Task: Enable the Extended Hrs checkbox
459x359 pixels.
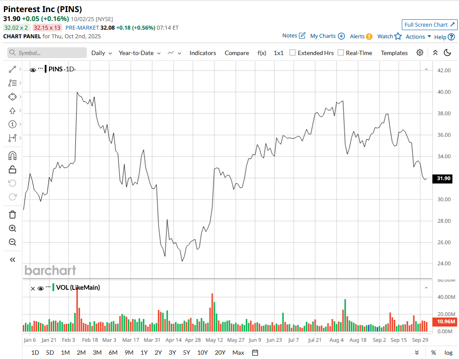Action: tap(293, 52)
